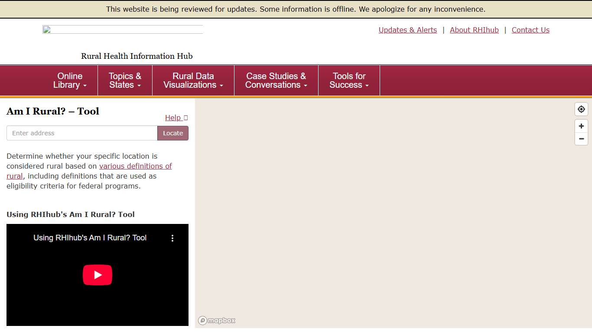The image size is (592, 332).
Task: Expand the Online Library menu
Action: point(70,80)
